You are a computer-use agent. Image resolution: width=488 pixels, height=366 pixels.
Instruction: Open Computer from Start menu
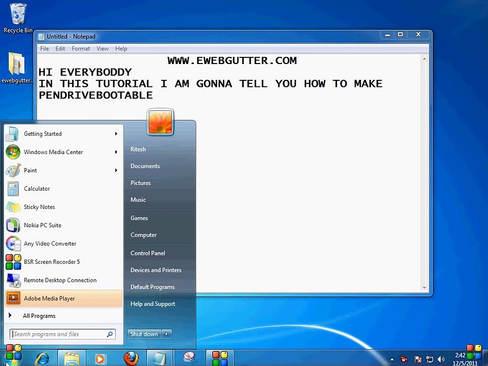point(143,235)
